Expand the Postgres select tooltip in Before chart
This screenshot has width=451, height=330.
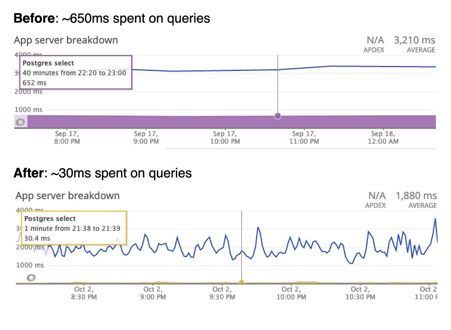pos(75,72)
